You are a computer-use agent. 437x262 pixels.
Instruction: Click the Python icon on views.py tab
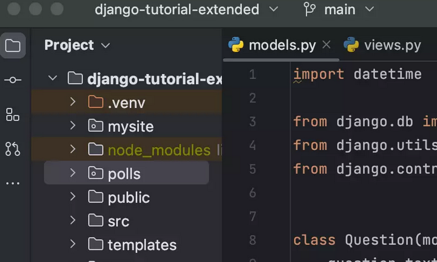351,44
